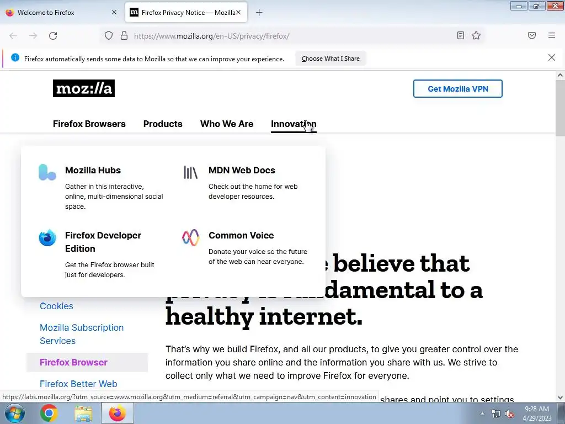Viewport: 565px width, 424px height.
Task: Show hidden system tray icons
Action: pyautogui.click(x=482, y=414)
